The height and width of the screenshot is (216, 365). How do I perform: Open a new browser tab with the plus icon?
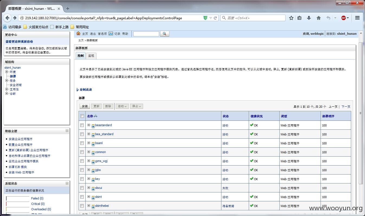68,8
